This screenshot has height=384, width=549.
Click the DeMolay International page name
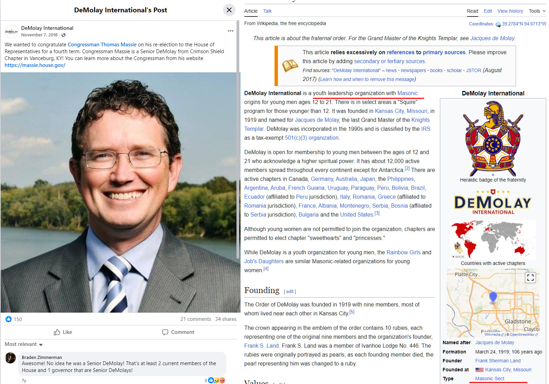tap(47, 28)
